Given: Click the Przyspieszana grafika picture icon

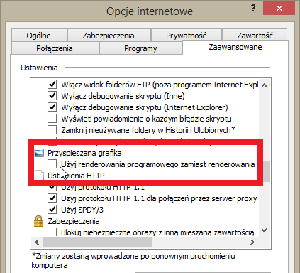Looking at the screenshot, I should pos(39,153).
